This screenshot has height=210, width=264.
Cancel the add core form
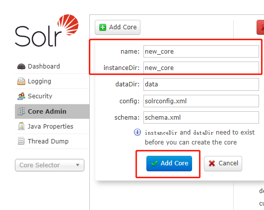coord(223,163)
